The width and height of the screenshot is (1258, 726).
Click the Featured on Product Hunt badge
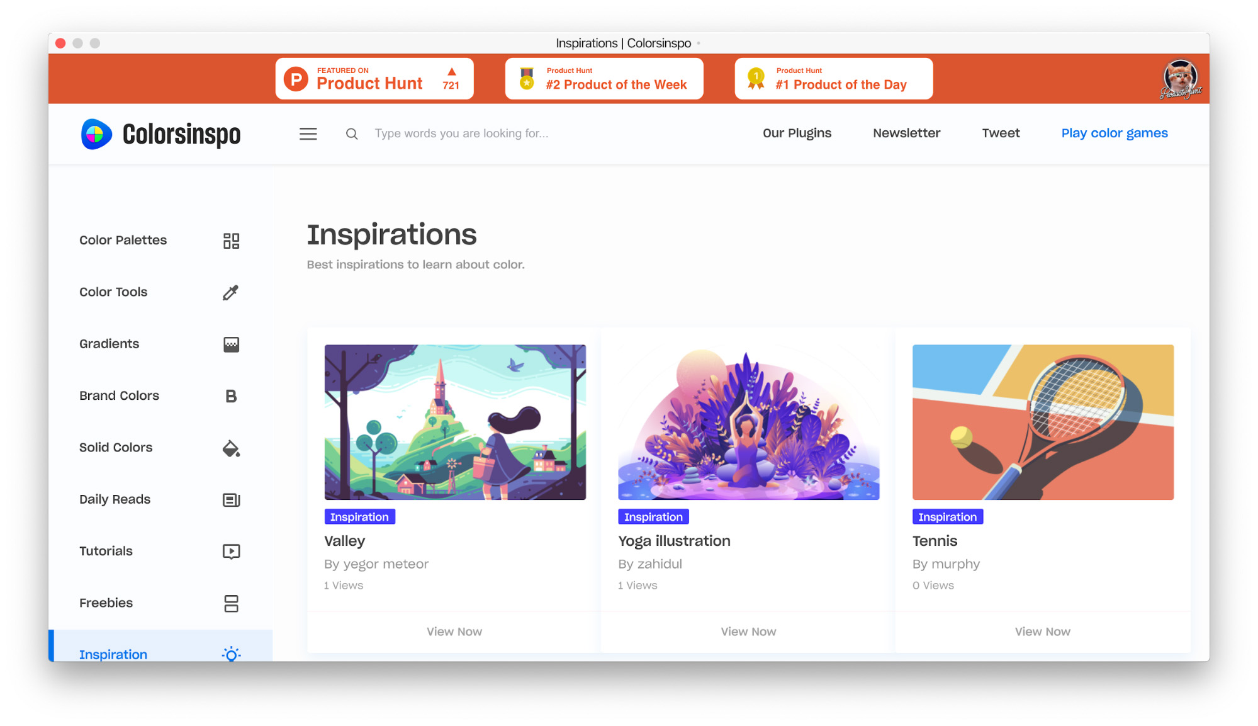[x=374, y=79]
